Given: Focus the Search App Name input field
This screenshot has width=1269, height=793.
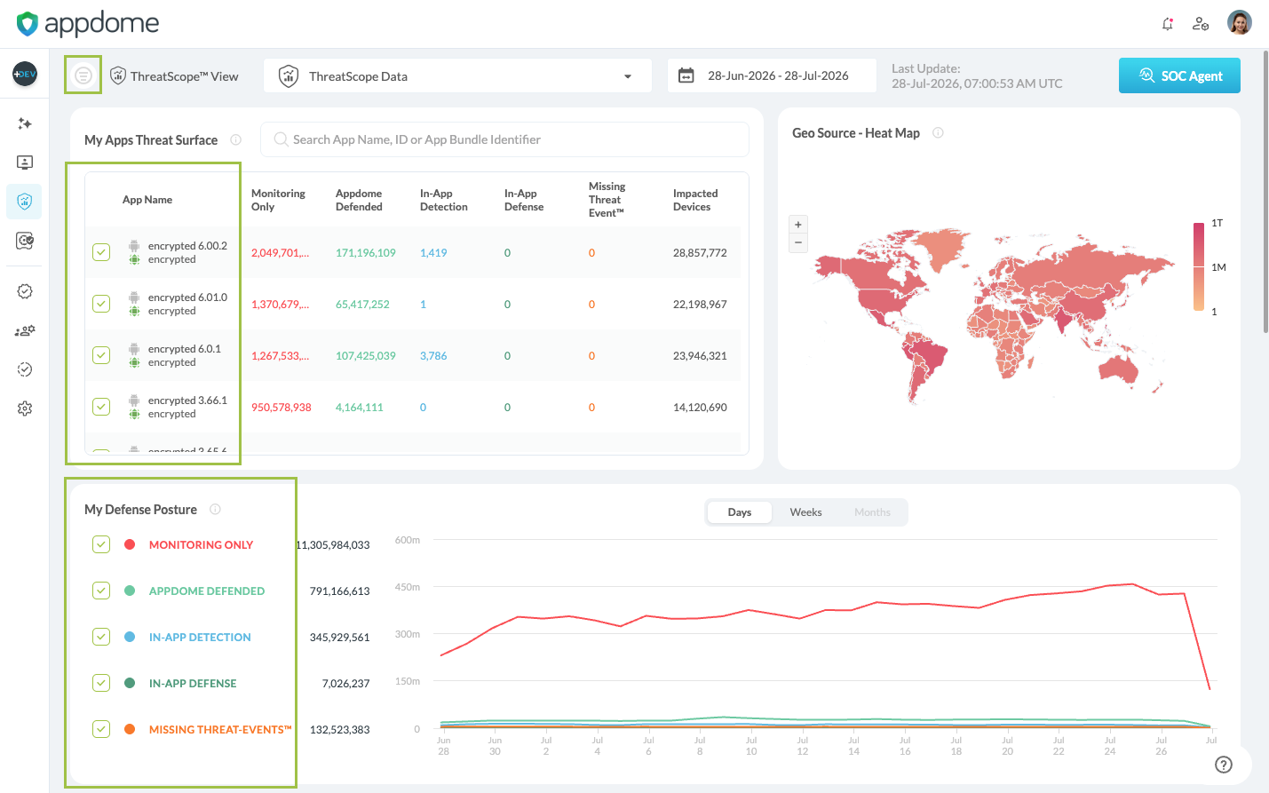Looking at the screenshot, I should [504, 139].
